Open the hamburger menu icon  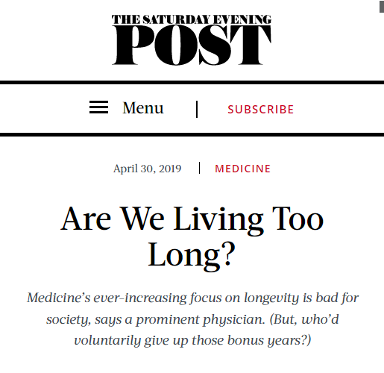coord(98,107)
